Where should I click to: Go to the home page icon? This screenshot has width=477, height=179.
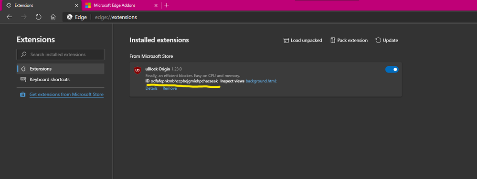coord(53,17)
